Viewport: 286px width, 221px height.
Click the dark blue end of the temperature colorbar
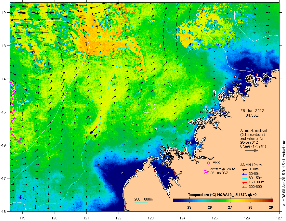point(177,201)
